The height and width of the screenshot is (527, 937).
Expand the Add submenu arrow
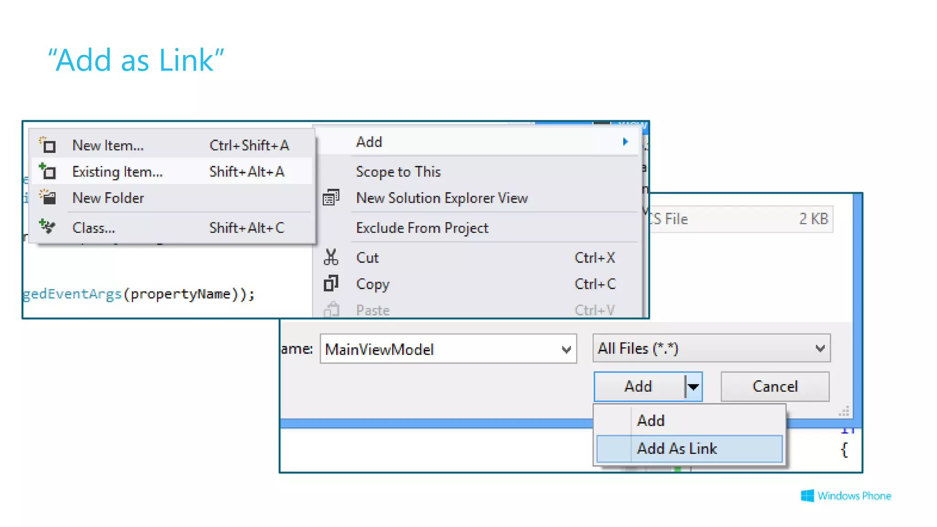point(625,142)
